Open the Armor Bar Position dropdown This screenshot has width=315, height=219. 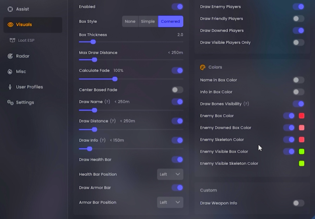[170, 202]
